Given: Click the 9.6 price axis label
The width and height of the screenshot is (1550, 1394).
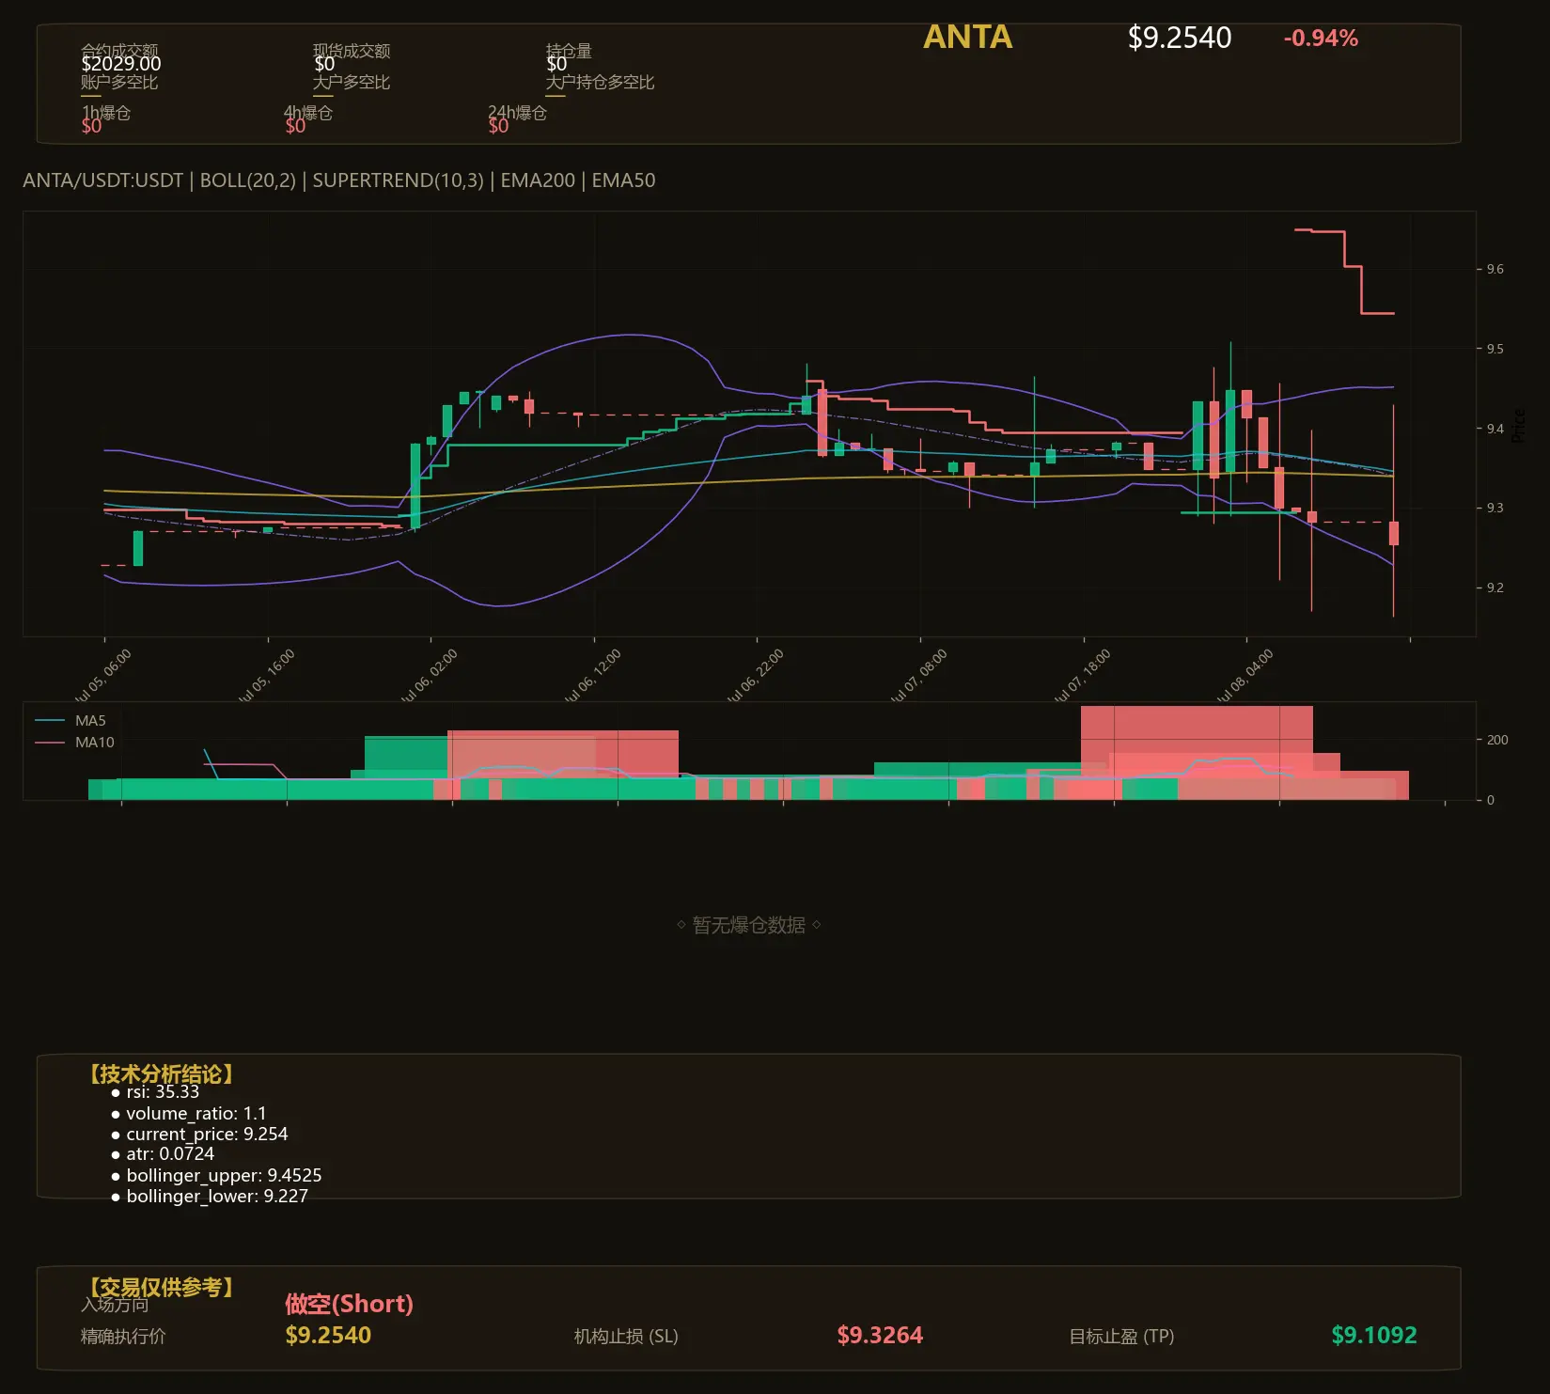Looking at the screenshot, I should click(x=1495, y=269).
